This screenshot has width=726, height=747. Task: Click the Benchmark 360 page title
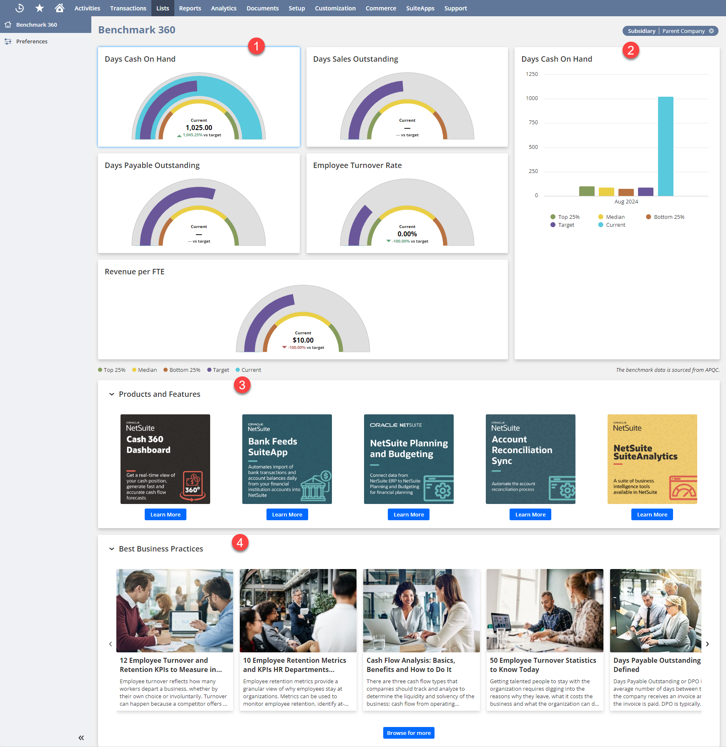click(137, 30)
